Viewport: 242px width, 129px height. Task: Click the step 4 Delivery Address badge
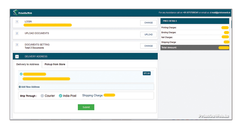(17, 56)
